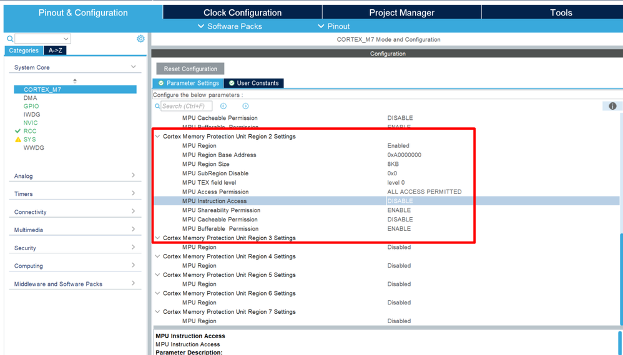Click the yellow warning icon beside SYS
Image resolution: width=623 pixels, height=355 pixels.
pos(18,139)
